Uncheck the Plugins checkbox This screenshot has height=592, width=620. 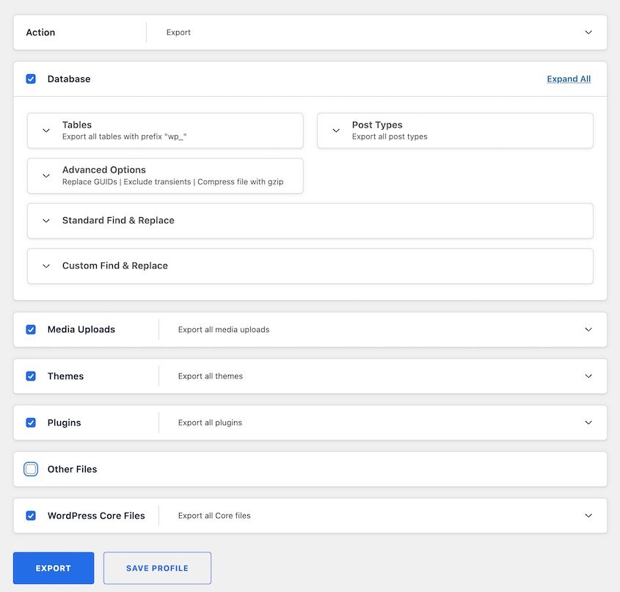pyautogui.click(x=31, y=423)
